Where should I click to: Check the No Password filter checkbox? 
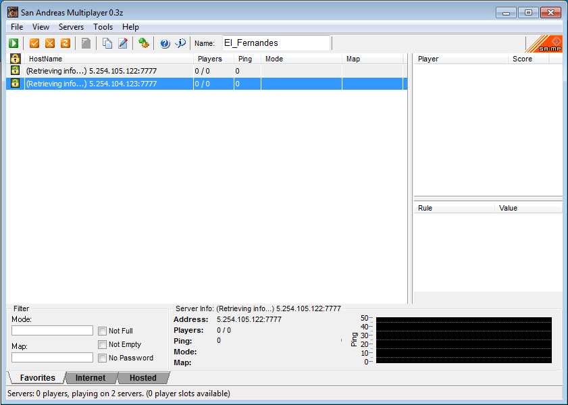pyautogui.click(x=103, y=358)
